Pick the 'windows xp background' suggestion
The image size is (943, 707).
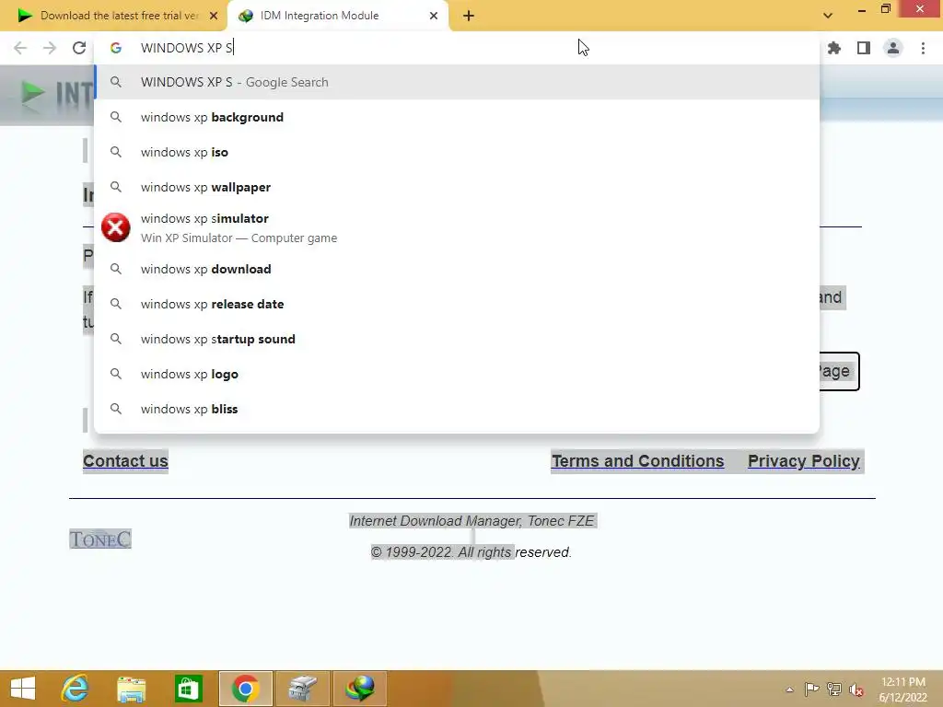[x=457, y=117]
